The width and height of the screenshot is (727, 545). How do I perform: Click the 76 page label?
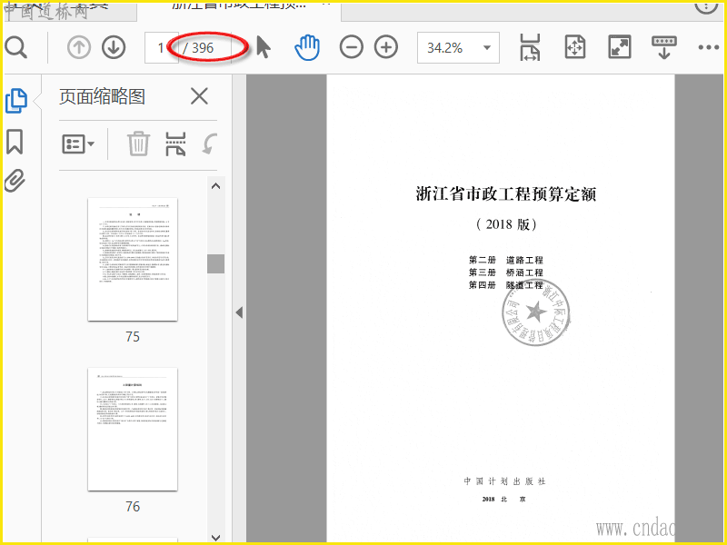(133, 506)
